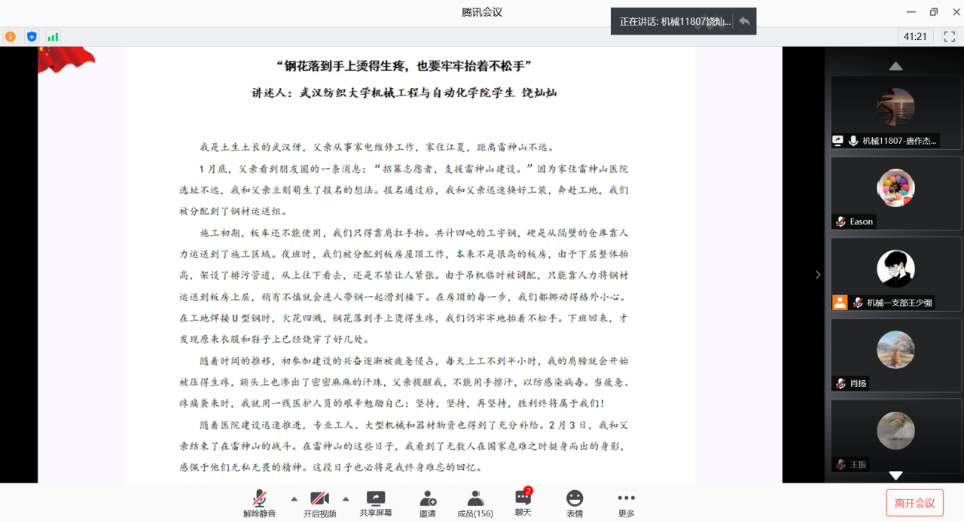Viewport: 964px width, 521px height.
Task: Expand video options arrow beside 开启视频
Action: click(x=346, y=498)
